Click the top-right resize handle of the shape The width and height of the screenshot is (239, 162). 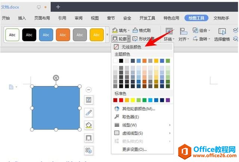point(80,86)
